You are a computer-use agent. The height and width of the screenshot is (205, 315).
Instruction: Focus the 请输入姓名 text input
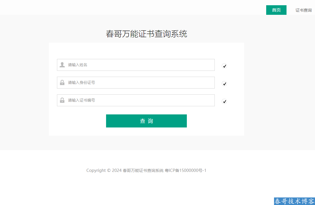[x=139, y=65]
